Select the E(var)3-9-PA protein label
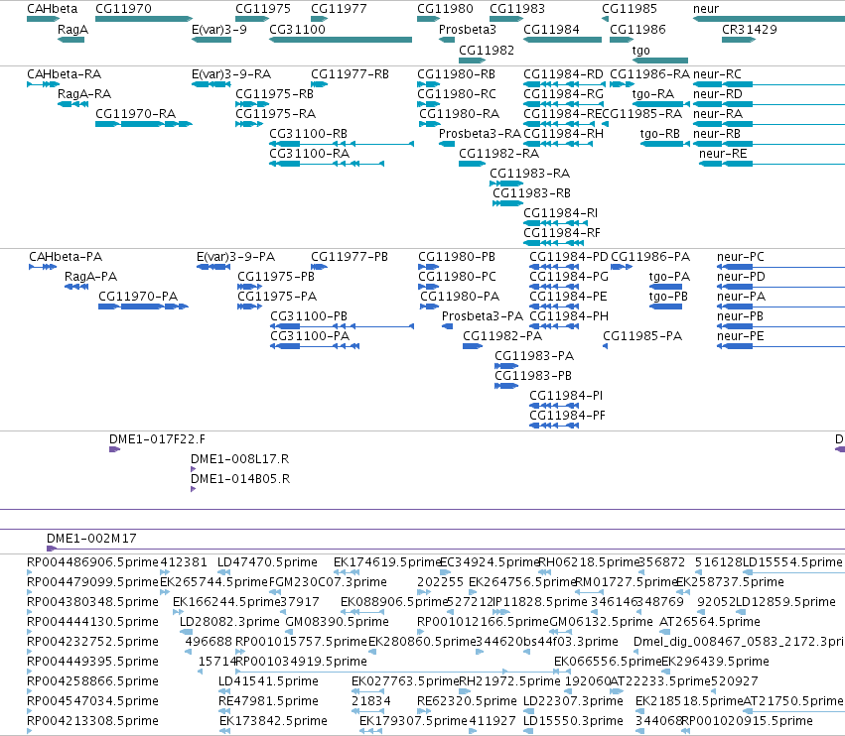This screenshot has width=845, height=736. coord(236,256)
